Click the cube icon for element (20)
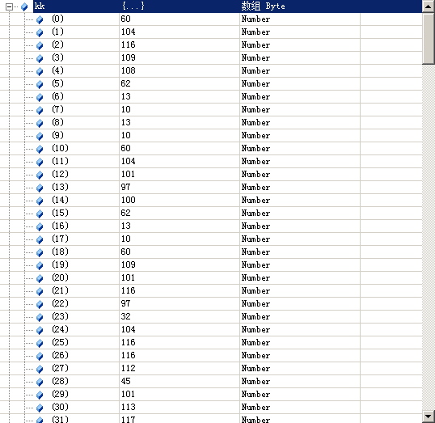Viewport: 435px width, 423px height. pos(40,278)
